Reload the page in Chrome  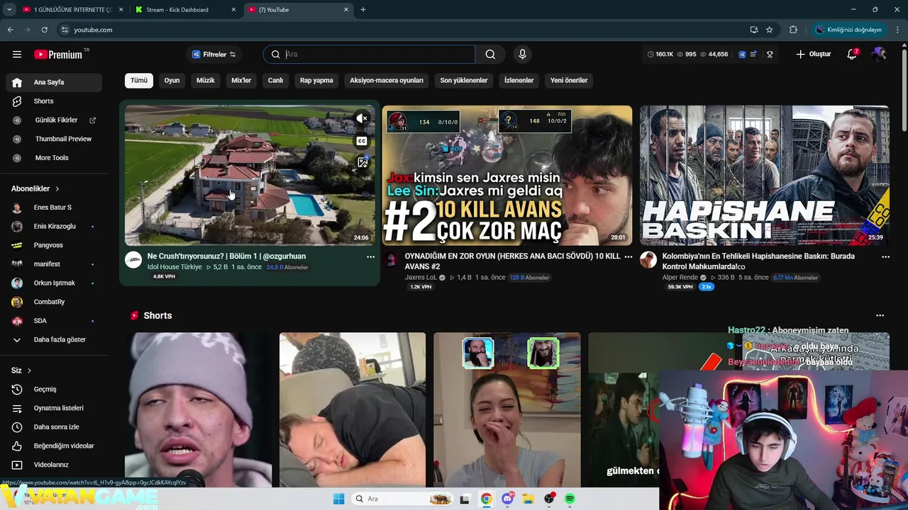(44, 30)
